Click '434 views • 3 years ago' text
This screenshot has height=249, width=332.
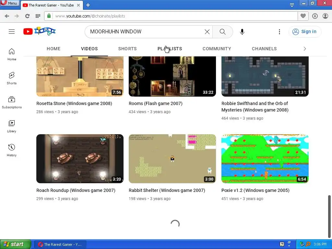tap(149, 112)
